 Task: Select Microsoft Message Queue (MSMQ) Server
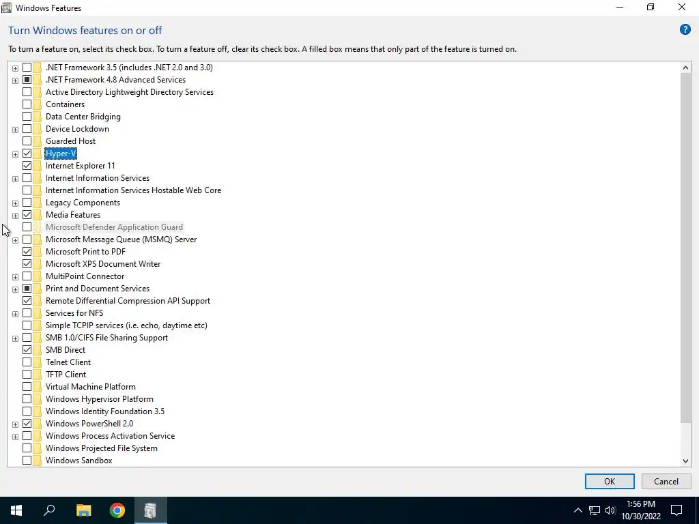pos(121,239)
